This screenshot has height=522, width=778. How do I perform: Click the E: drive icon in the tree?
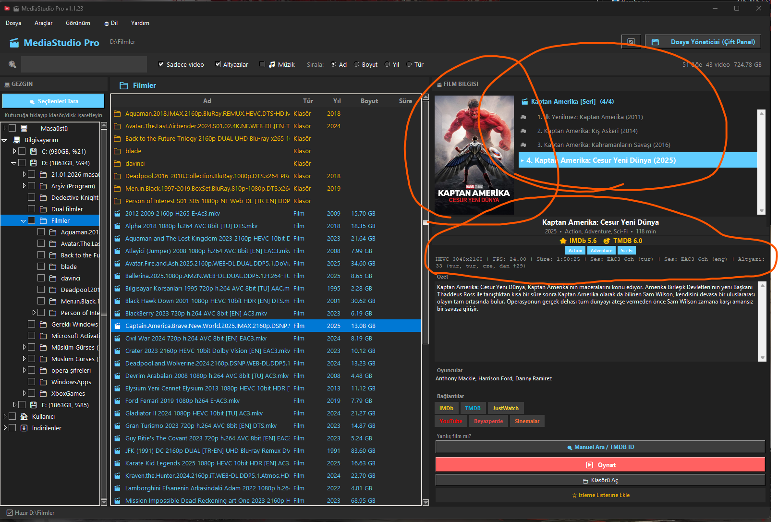coord(34,405)
